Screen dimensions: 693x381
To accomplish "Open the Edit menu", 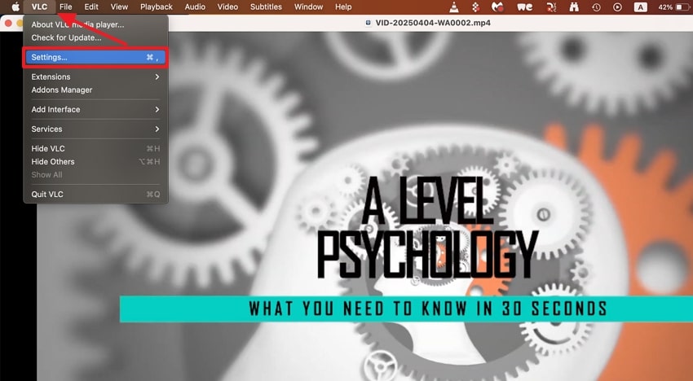I will (91, 7).
